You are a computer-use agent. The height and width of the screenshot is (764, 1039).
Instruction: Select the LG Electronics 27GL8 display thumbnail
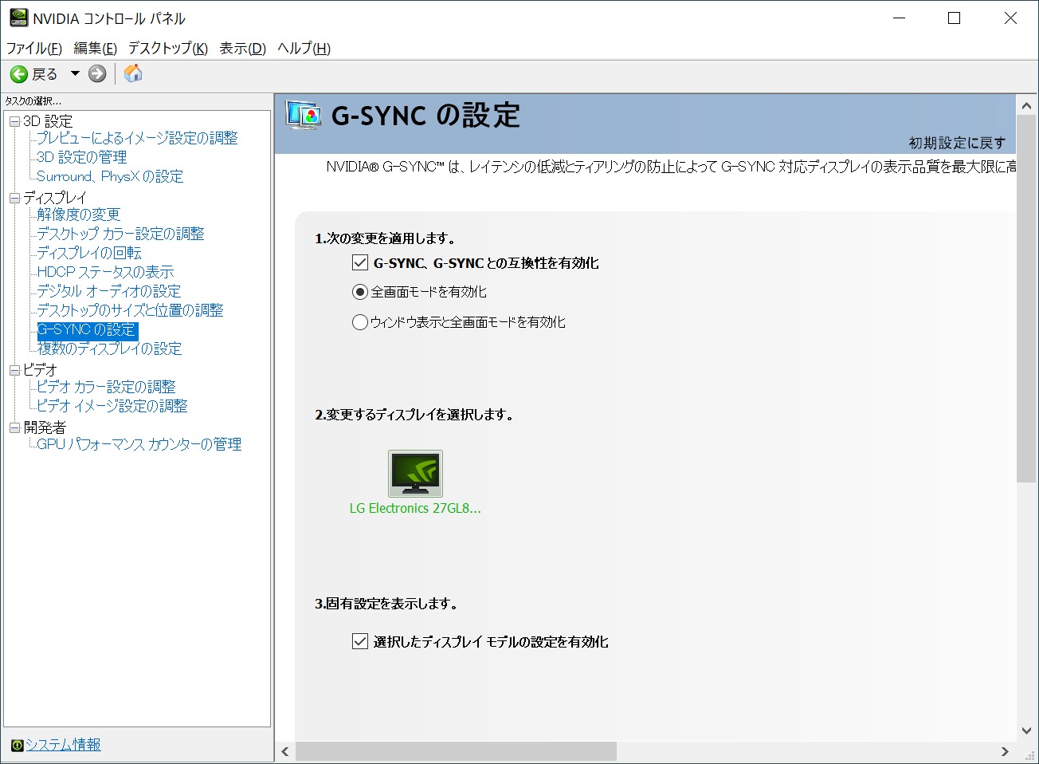click(x=415, y=474)
